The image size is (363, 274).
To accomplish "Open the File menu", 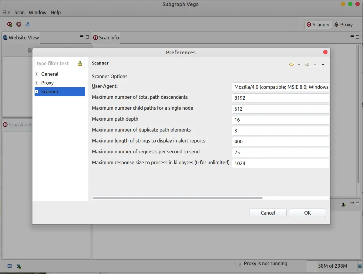I will click(x=6, y=12).
